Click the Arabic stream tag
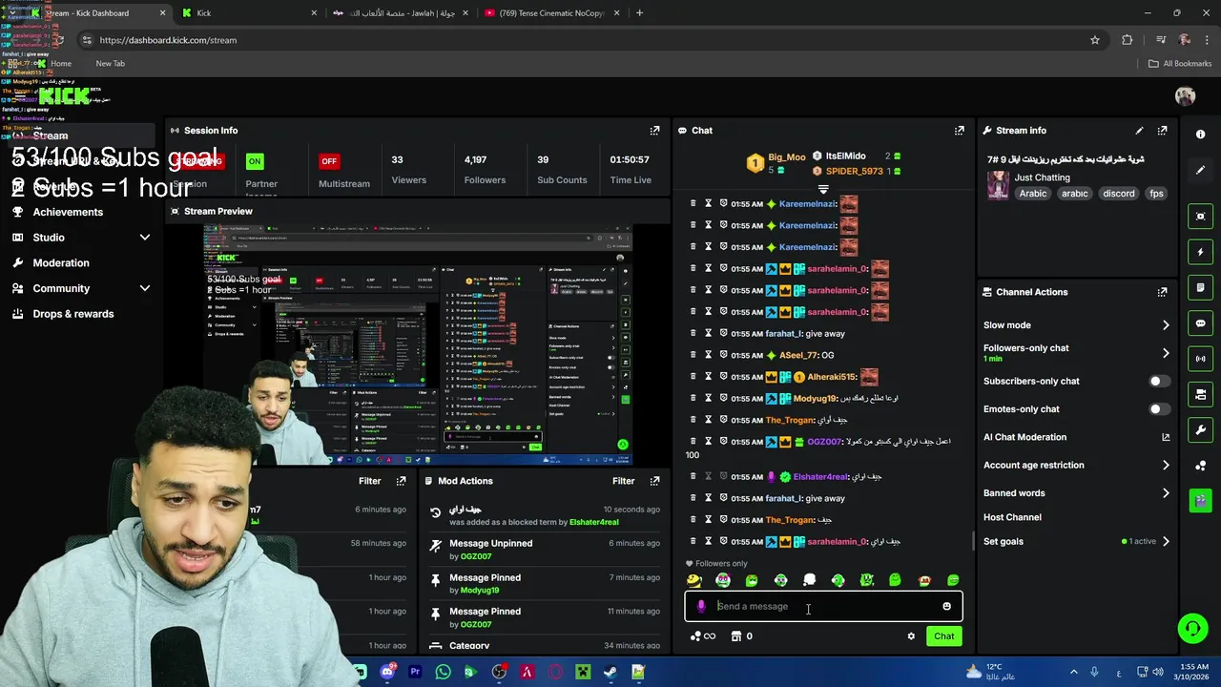Viewport: 1221px width, 687px height. coord(1032,194)
